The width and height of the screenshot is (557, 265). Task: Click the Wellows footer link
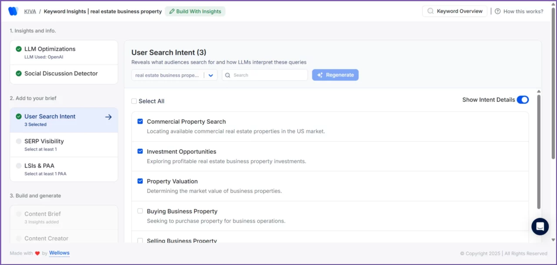coord(59,253)
